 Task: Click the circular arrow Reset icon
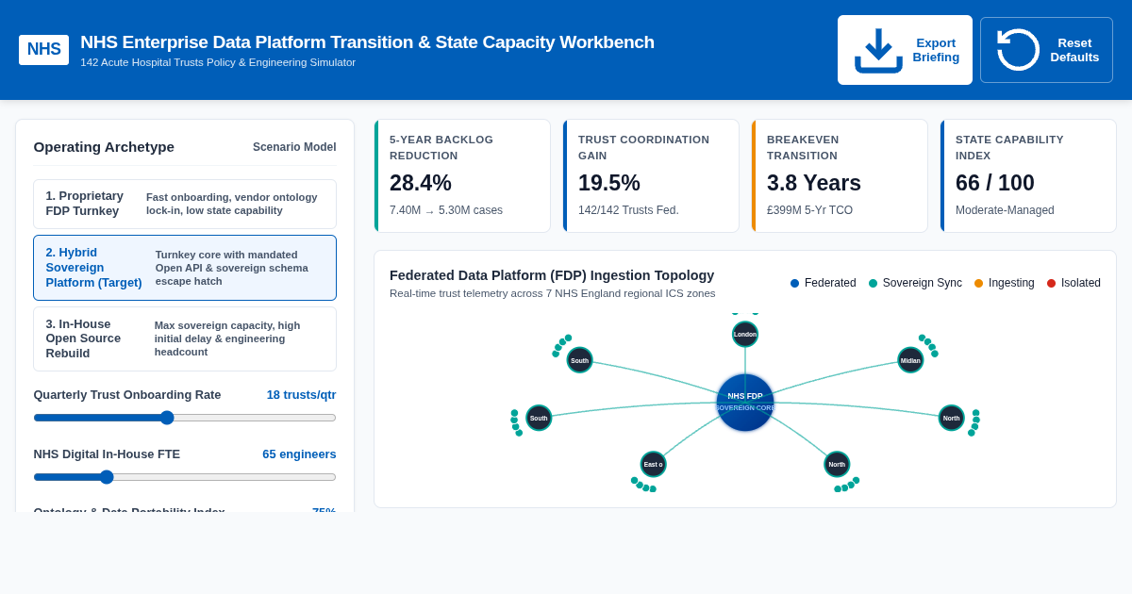(1018, 50)
